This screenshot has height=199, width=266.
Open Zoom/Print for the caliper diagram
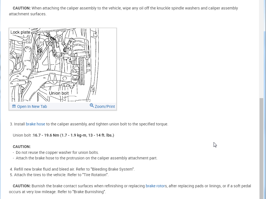point(102,106)
